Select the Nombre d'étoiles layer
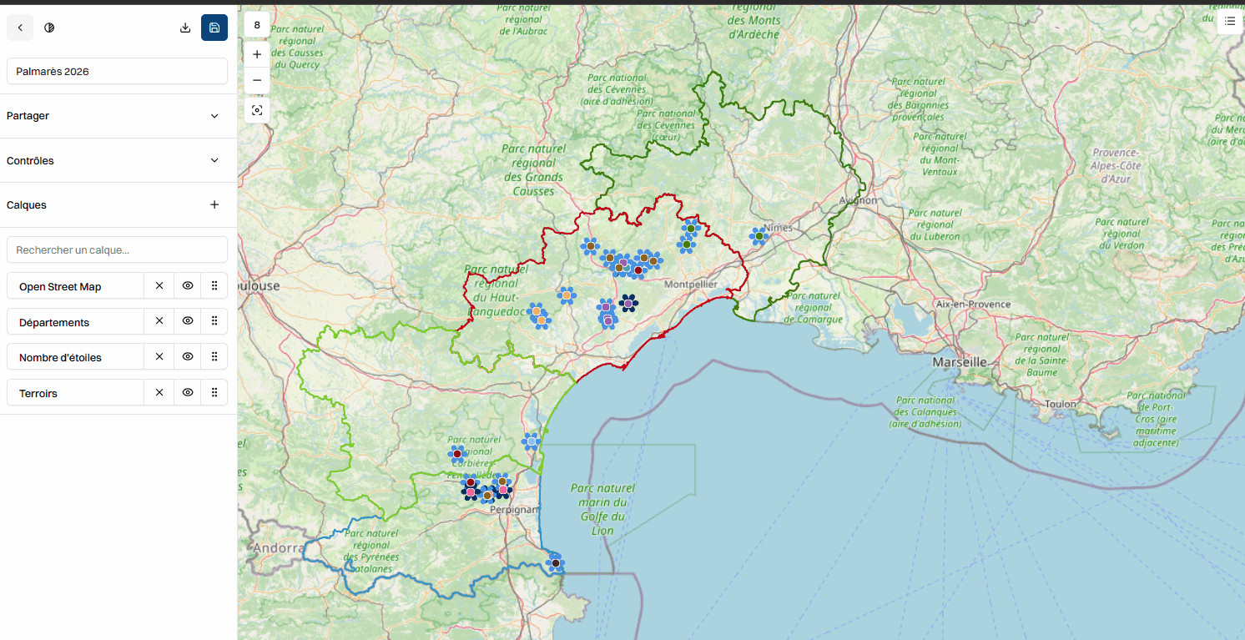Viewport: 1245px width, 640px height. coord(75,357)
